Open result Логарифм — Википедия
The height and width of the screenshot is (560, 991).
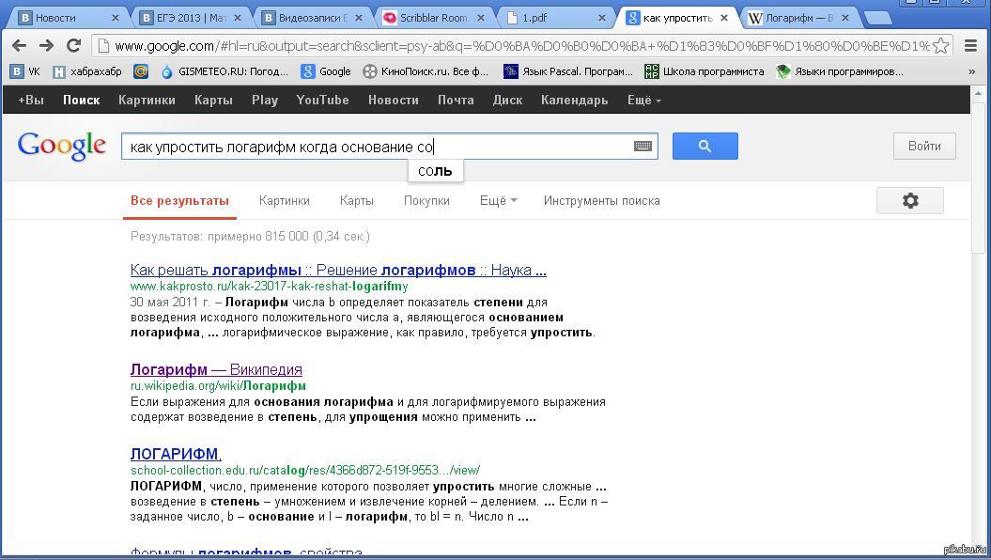click(216, 370)
